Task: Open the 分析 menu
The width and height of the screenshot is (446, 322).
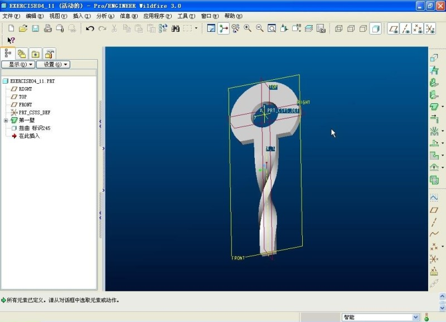Action: click(105, 16)
